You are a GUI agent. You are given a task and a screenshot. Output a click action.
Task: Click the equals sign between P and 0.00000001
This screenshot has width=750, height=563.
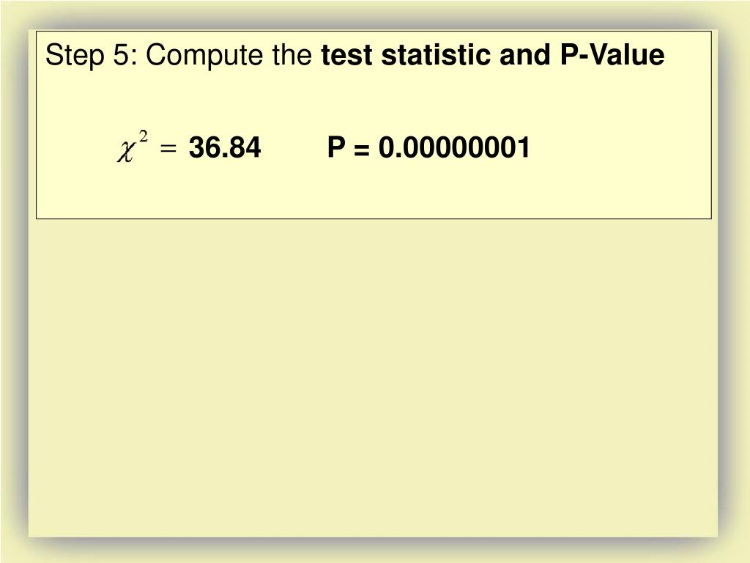point(362,149)
